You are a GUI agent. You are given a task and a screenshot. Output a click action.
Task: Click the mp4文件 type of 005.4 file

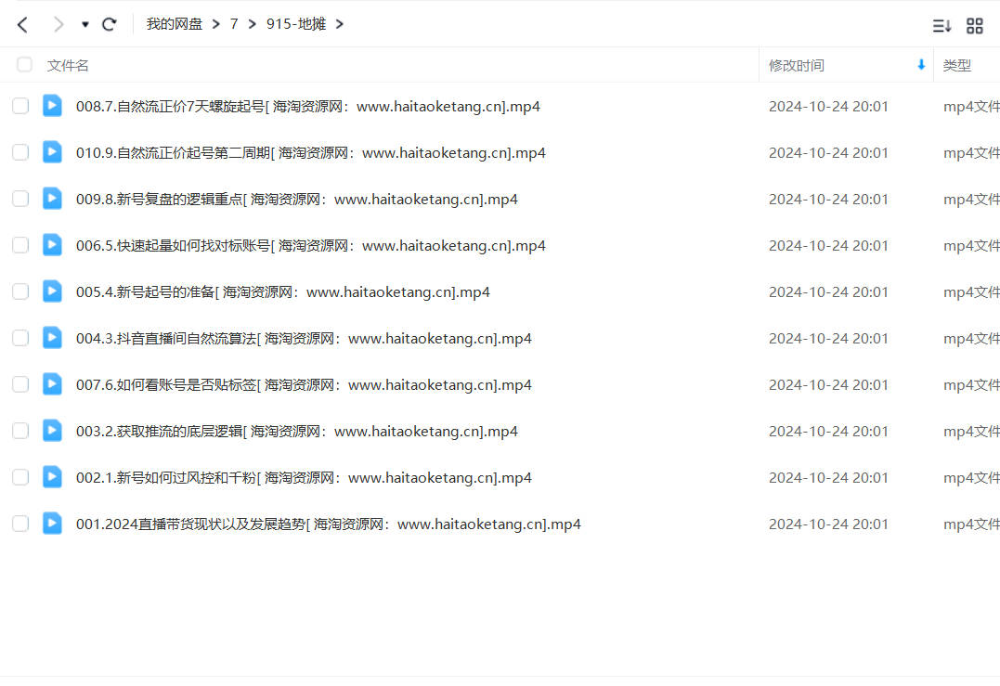tap(971, 292)
